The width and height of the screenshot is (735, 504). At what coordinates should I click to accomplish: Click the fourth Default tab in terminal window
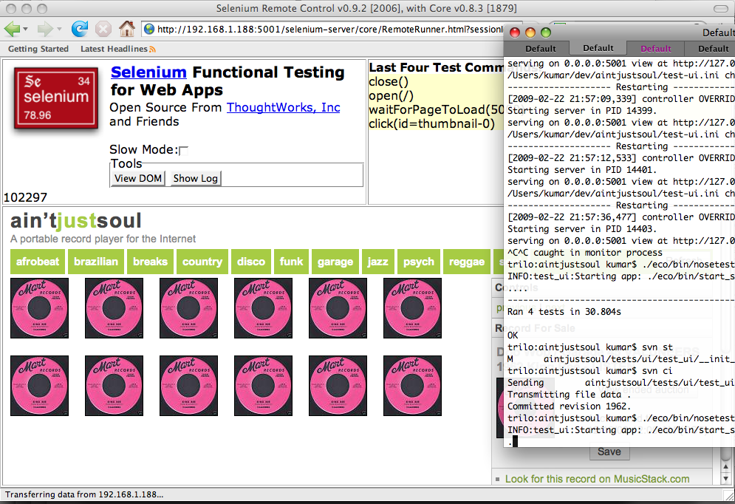(713, 49)
